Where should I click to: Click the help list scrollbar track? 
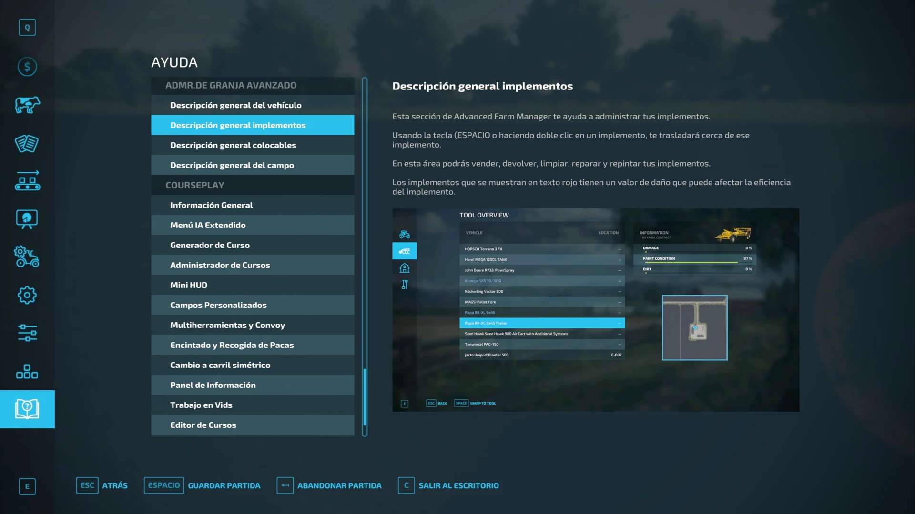click(x=365, y=214)
